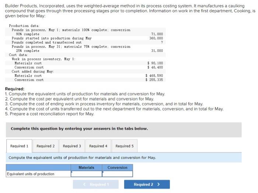
Task: Select the Conversion column header
Action: (x=117, y=167)
